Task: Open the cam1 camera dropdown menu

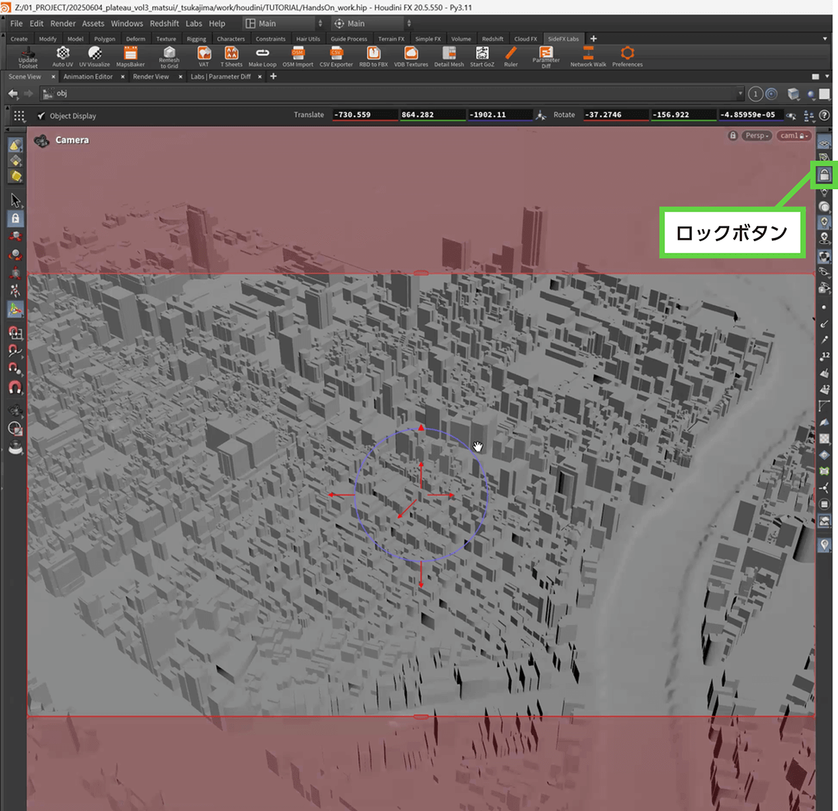Action: point(793,136)
